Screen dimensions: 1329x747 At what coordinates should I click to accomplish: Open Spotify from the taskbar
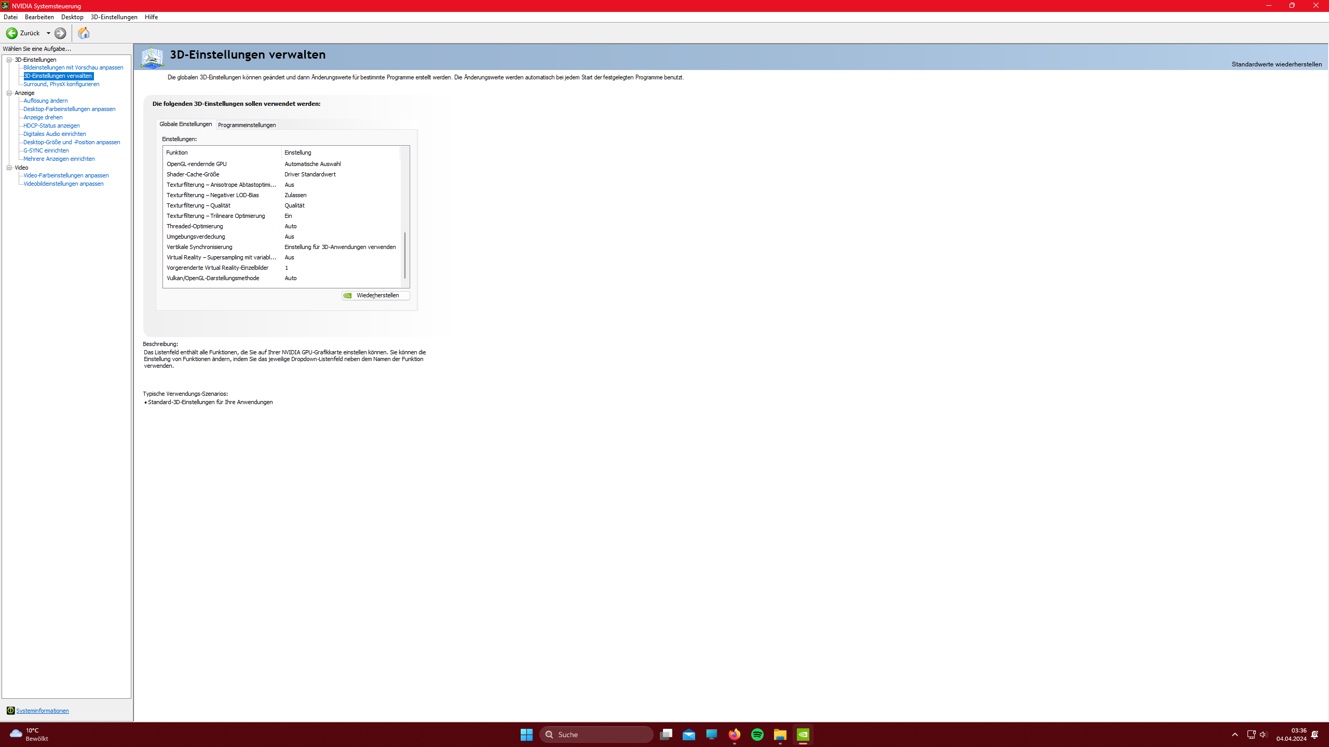757,735
